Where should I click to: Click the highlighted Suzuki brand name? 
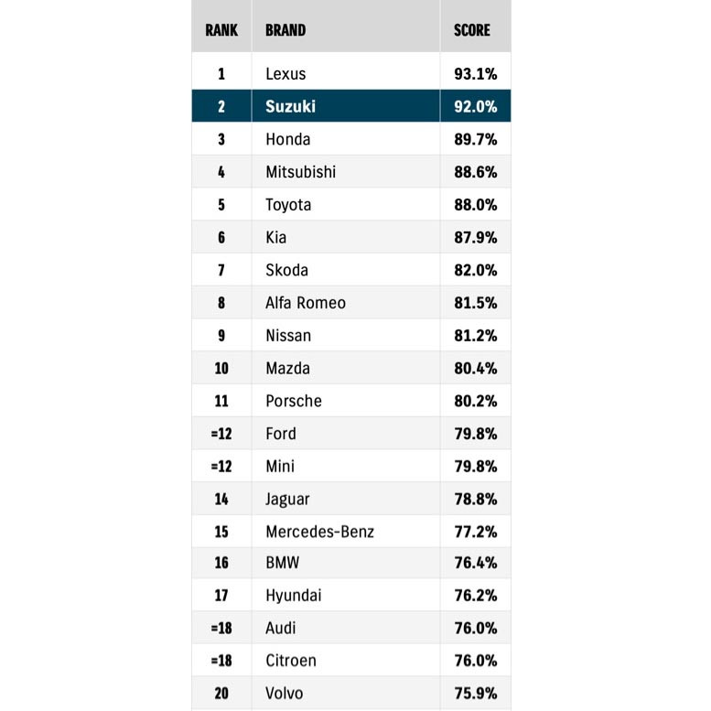(x=290, y=106)
